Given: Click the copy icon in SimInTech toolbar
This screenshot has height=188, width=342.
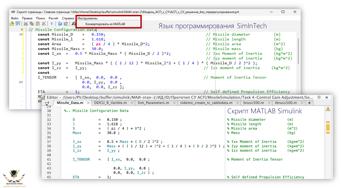Looking at the screenshot, I should tap(32, 24).
